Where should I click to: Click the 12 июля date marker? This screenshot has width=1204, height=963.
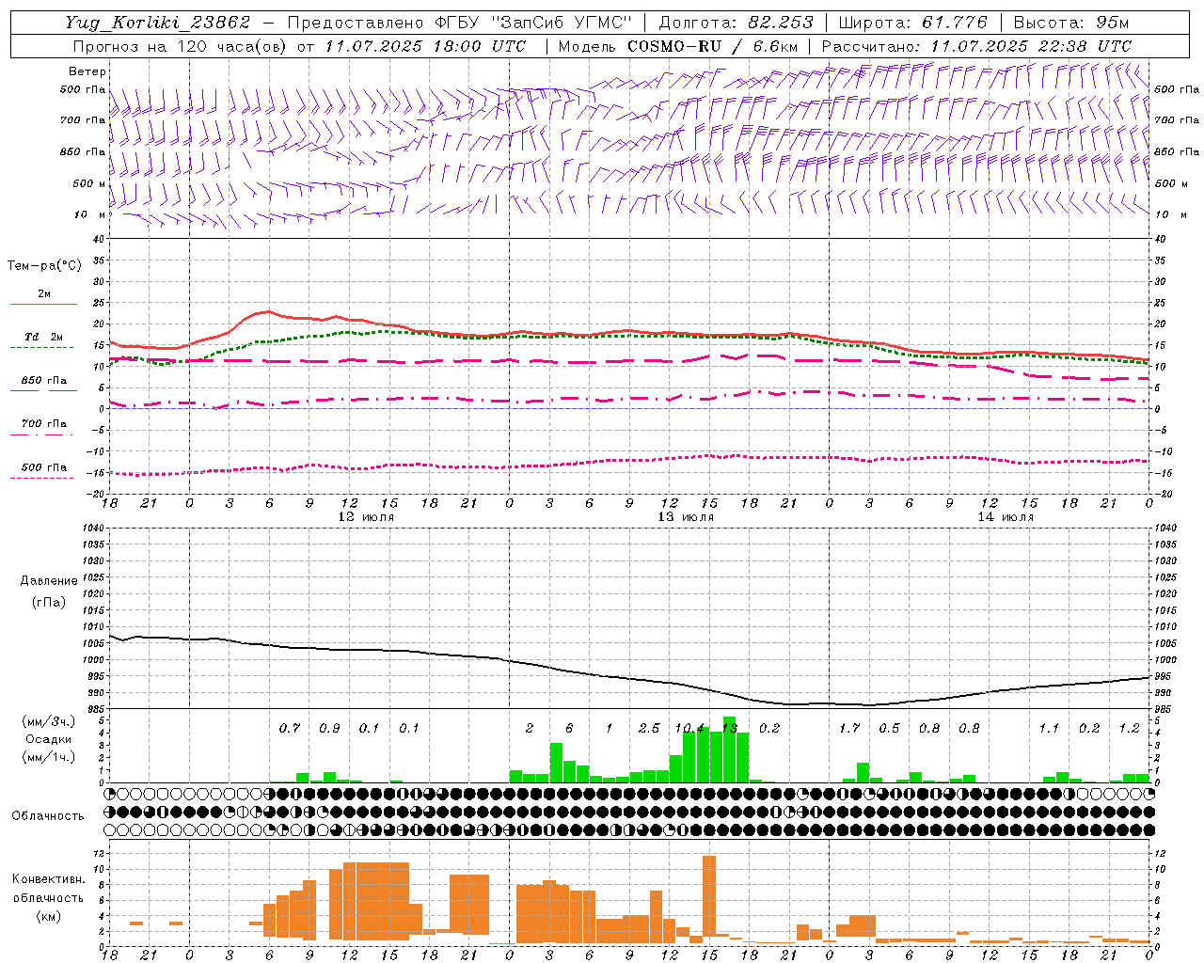pos(366,517)
